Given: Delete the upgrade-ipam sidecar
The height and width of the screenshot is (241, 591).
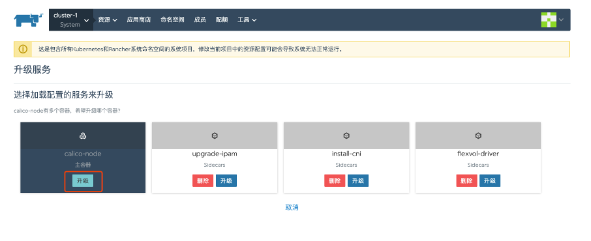Looking at the screenshot, I should [203, 181].
